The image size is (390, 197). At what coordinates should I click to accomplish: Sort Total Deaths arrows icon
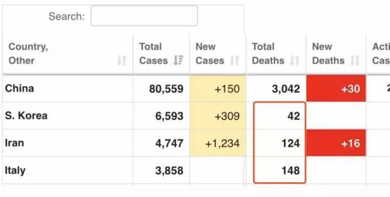point(295,60)
